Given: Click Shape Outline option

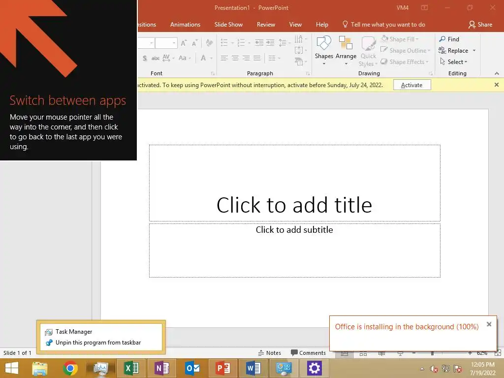Looking at the screenshot, I should tap(406, 51).
